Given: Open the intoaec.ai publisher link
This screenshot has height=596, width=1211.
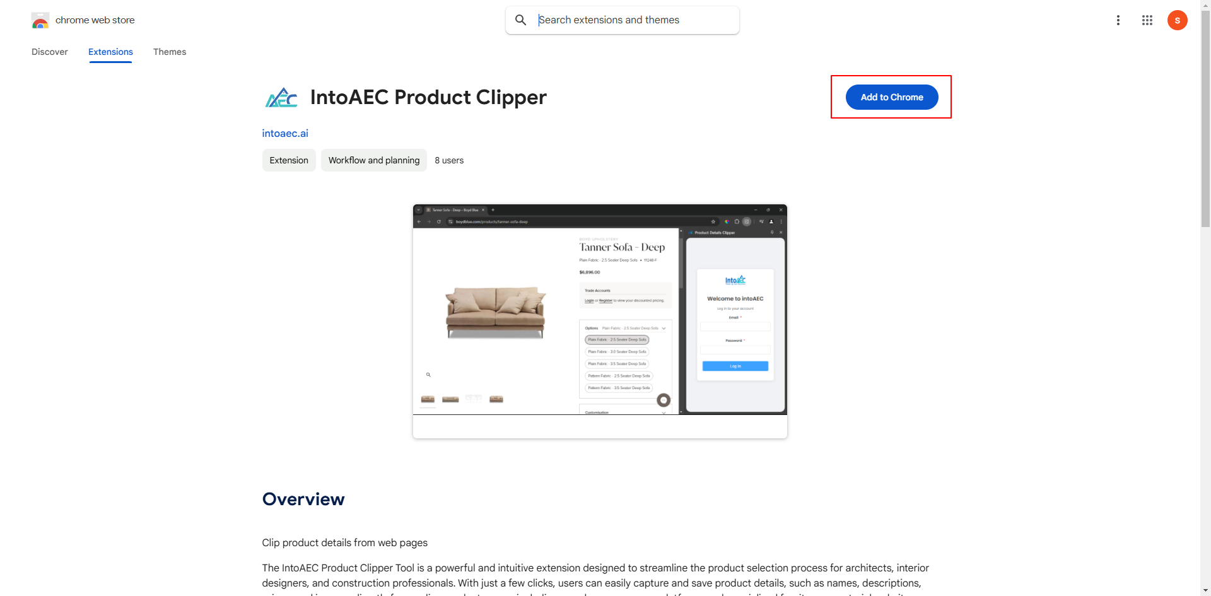Looking at the screenshot, I should click(285, 133).
